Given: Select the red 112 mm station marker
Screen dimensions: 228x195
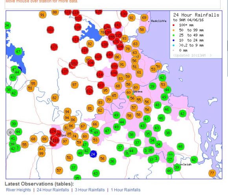Looking at the screenshot, I should point(89,91).
